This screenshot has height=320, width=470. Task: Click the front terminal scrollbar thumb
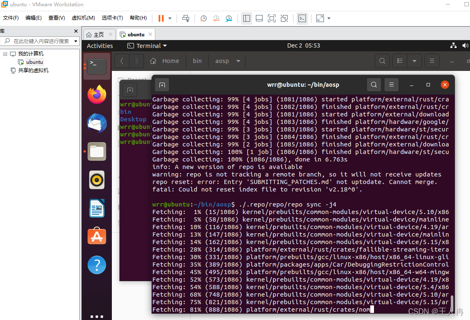click(x=452, y=303)
